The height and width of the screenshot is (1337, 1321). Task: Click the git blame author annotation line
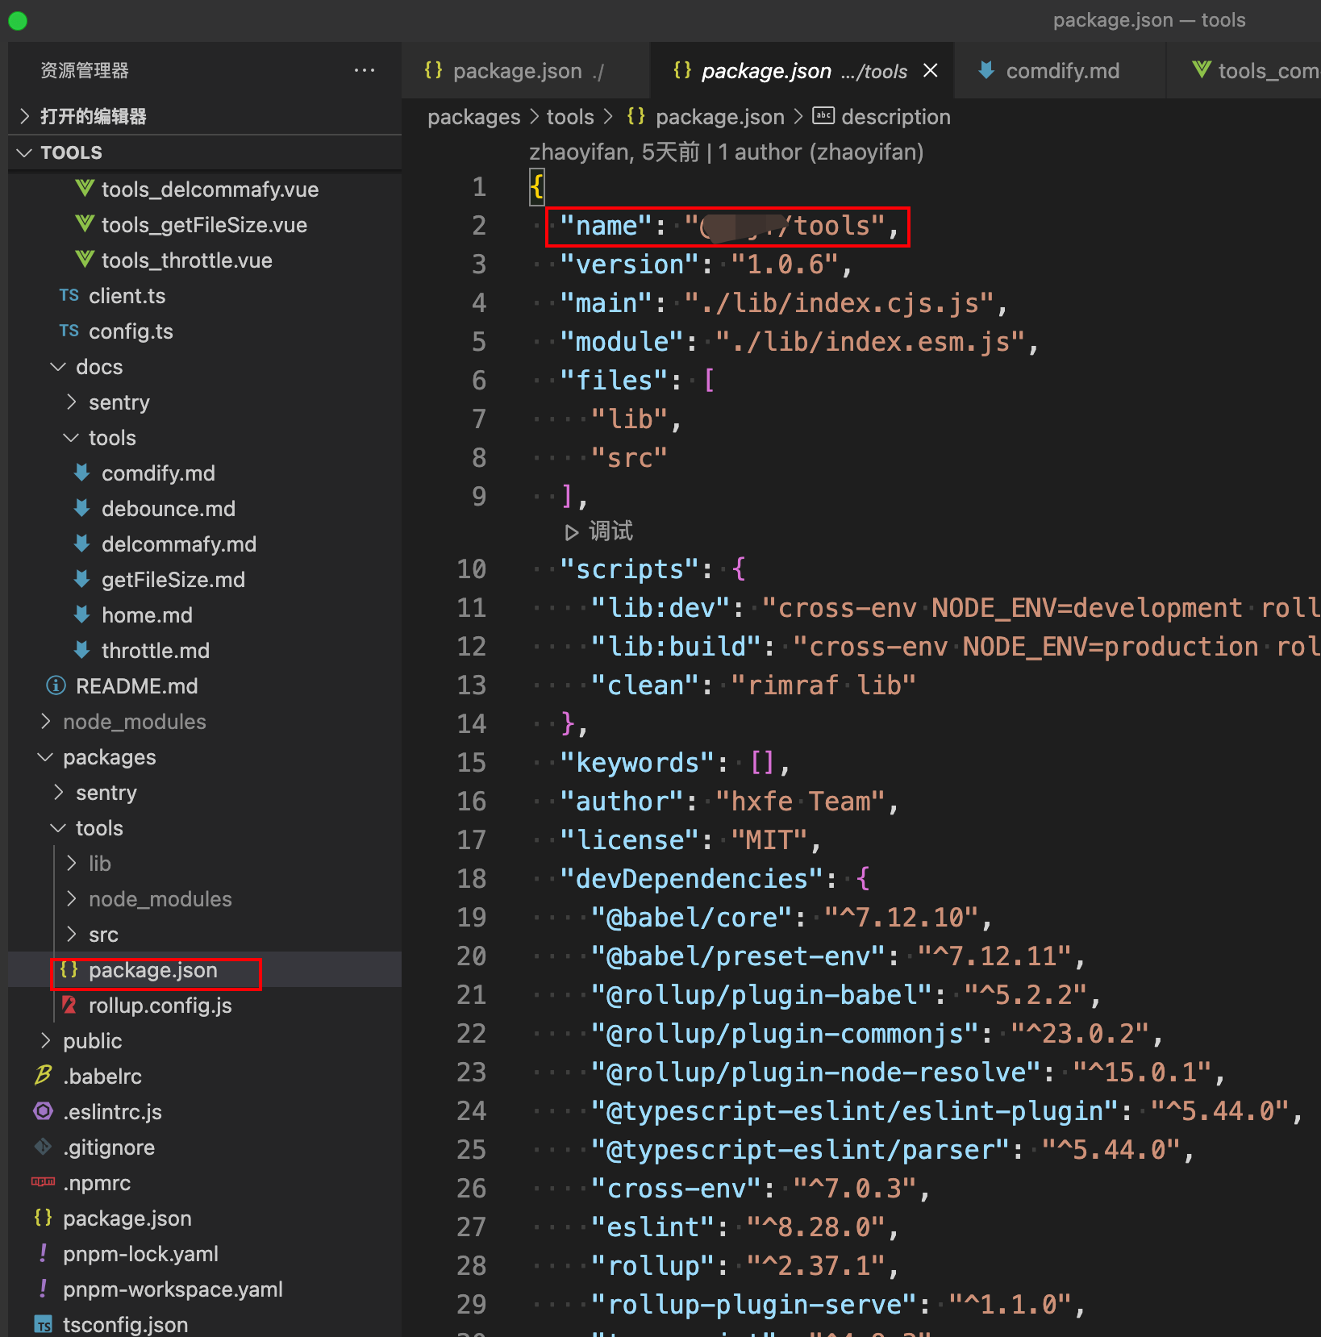pyautogui.click(x=726, y=152)
